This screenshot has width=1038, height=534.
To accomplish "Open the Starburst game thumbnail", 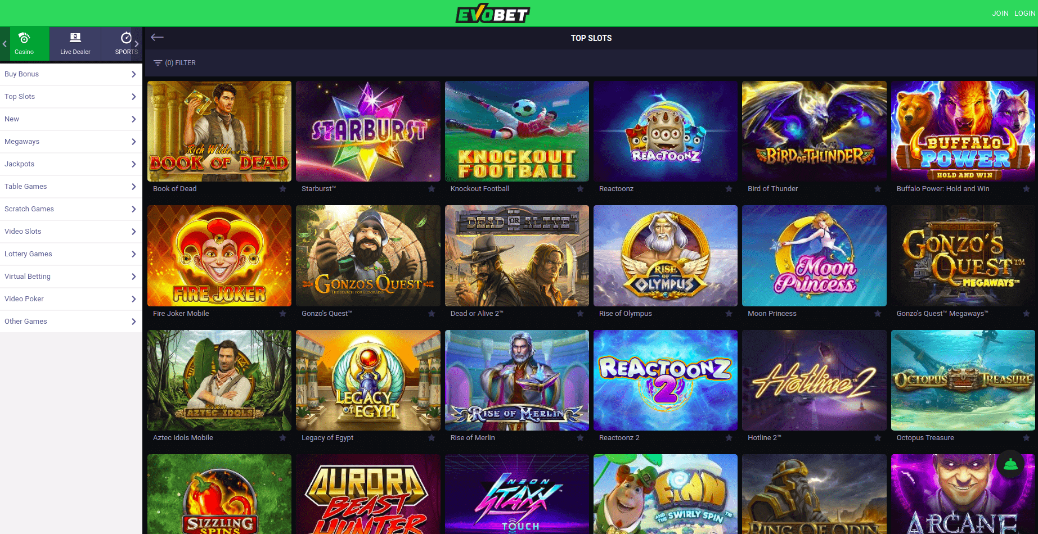I will (x=368, y=131).
